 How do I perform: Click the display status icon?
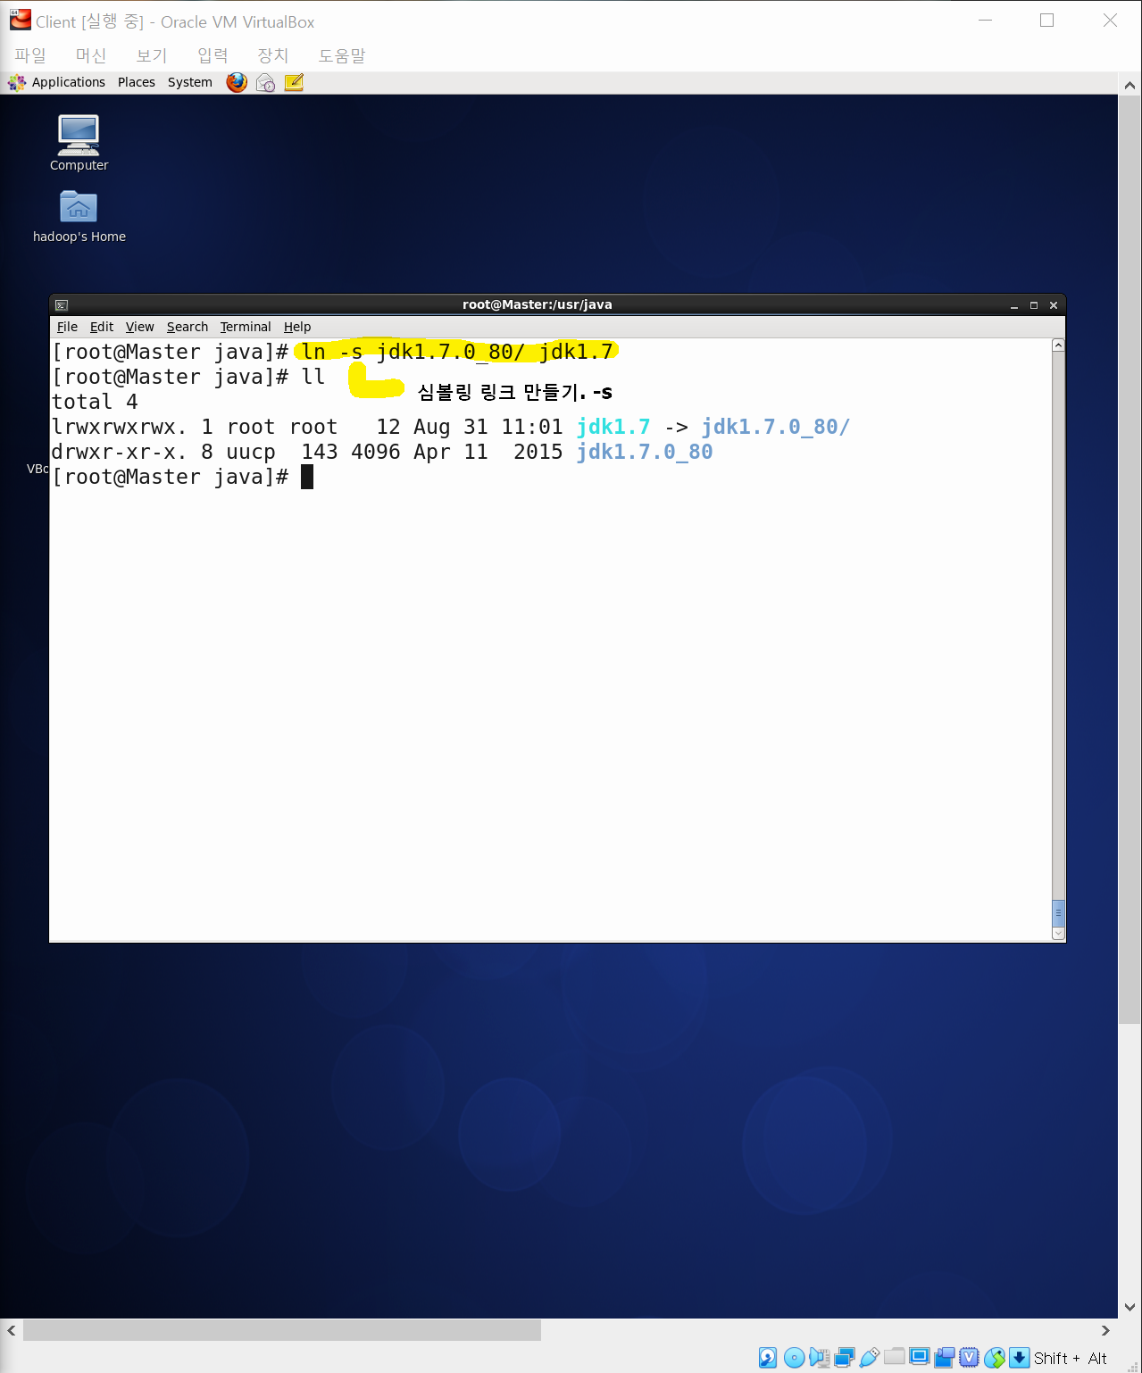click(920, 1357)
